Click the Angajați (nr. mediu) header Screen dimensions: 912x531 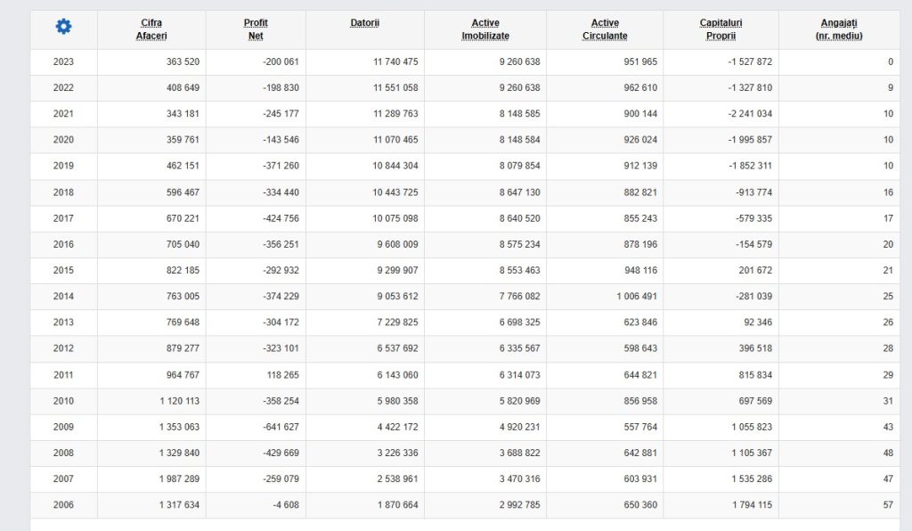pyautogui.click(x=838, y=29)
